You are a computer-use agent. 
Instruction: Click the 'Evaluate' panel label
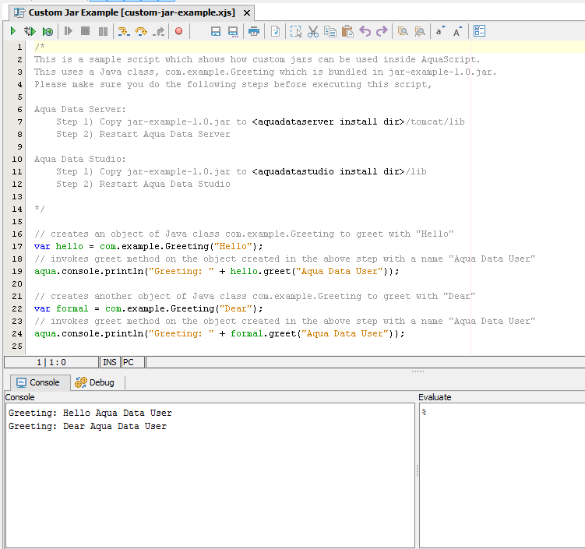[x=435, y=397]
